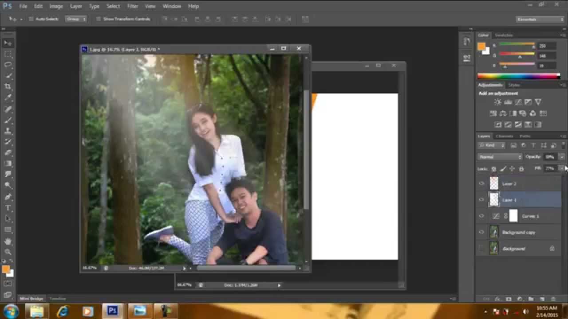The image size is (568, 319).
Task: Hide Layer 2 with its eye icon
Action: click(481, 183)
